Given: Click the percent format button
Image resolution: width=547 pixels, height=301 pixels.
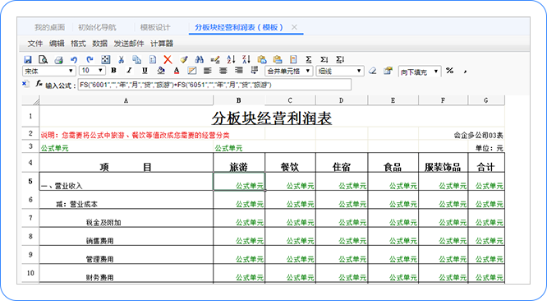Looking at the screenshot, I should (449, 71).
